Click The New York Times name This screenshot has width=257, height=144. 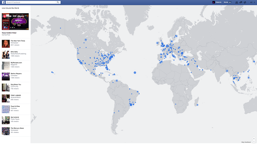tap(18, 41)
